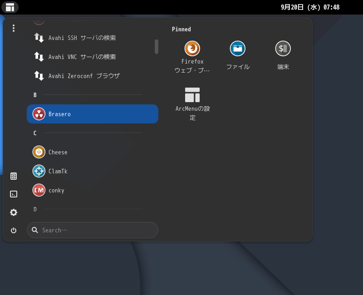Open the ArcMenu button in top panel
Image resolution: width=363 pixels, height=295 pixels.
(10, 7)
